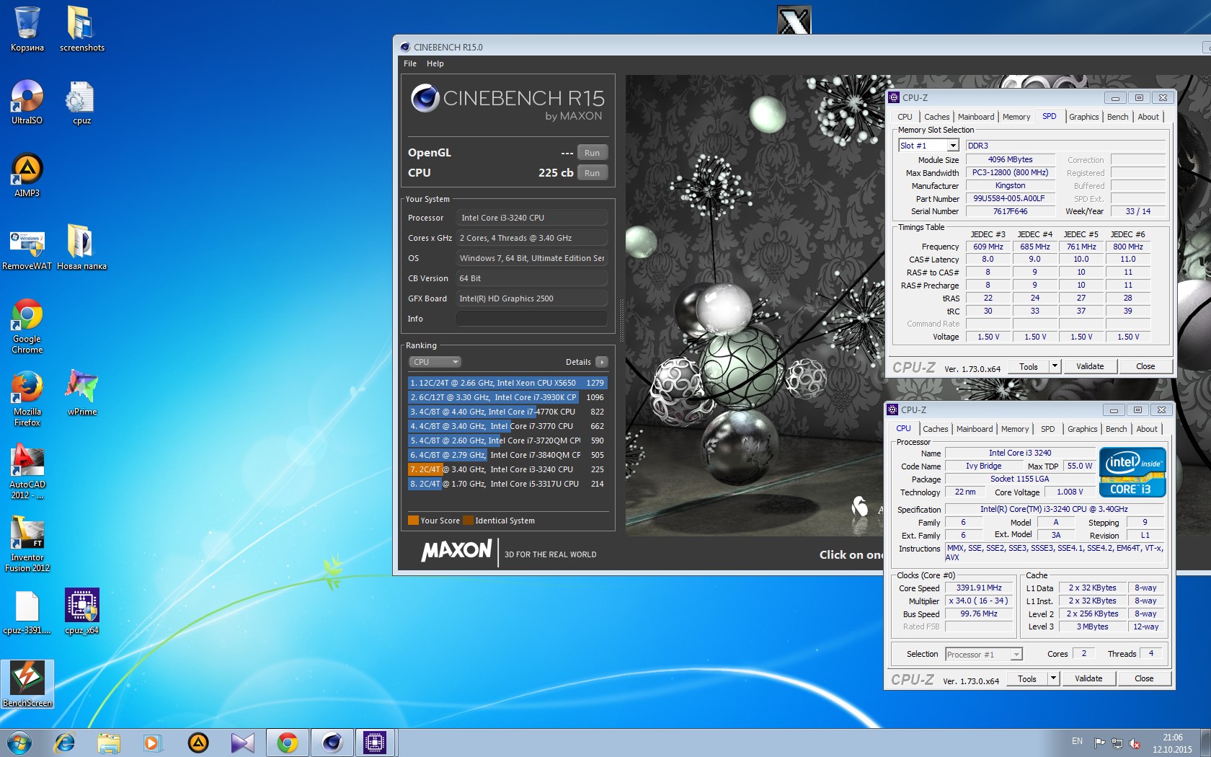The height and width of the screenshot is (757, 1211).
Task: Click the Chrome icon in the taskbar
Action: pyautogui.click(x=287, y=743)
